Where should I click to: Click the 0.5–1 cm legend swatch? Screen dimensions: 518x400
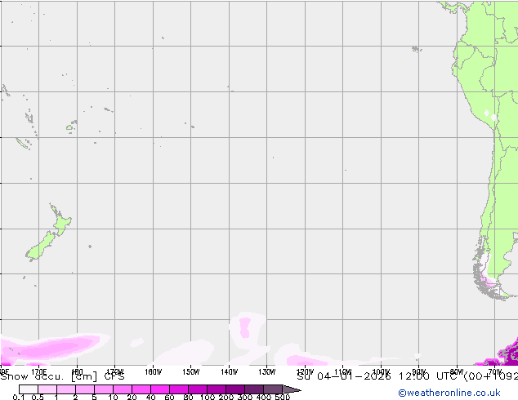tap(47, 389)
